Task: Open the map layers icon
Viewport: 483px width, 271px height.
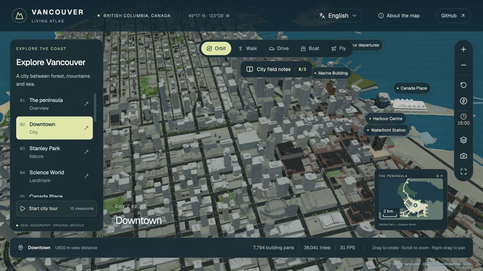Action: 463,140
